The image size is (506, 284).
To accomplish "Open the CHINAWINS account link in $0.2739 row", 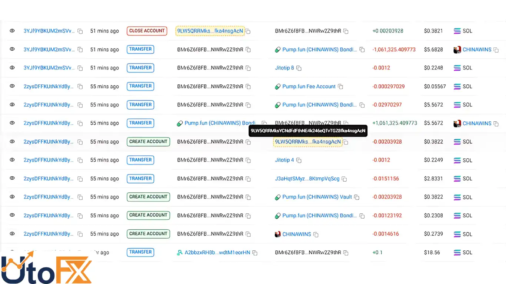I will [x=297, y=234].
